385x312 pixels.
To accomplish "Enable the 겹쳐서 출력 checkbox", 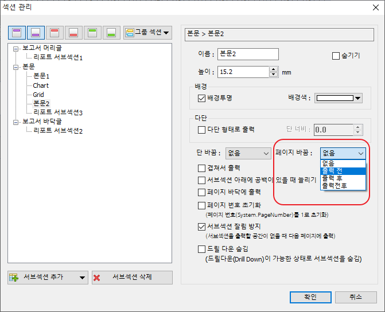I will 201,168.
